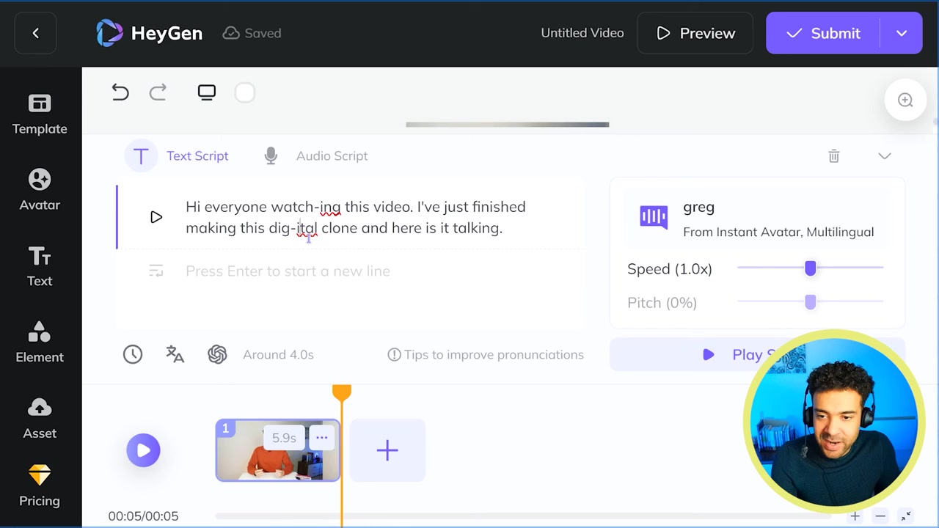
Task: Redo the last undone action
Action: coord(158,92)
